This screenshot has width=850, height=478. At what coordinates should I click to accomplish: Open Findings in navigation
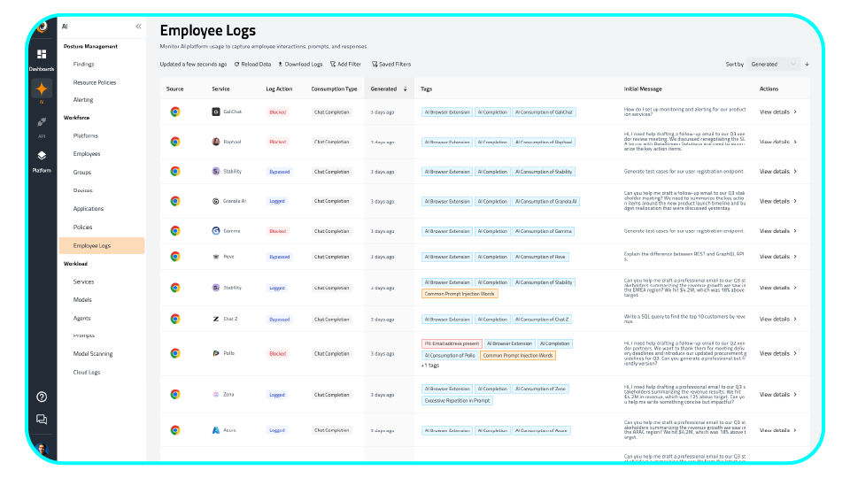point(83,64)
